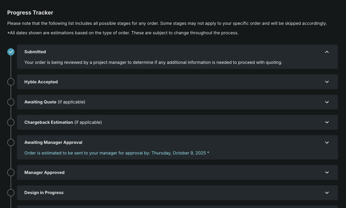Screen dimensions: 346x208
Task: Click the Submitted stage checkmark icon
Action: tap(11, 52)
